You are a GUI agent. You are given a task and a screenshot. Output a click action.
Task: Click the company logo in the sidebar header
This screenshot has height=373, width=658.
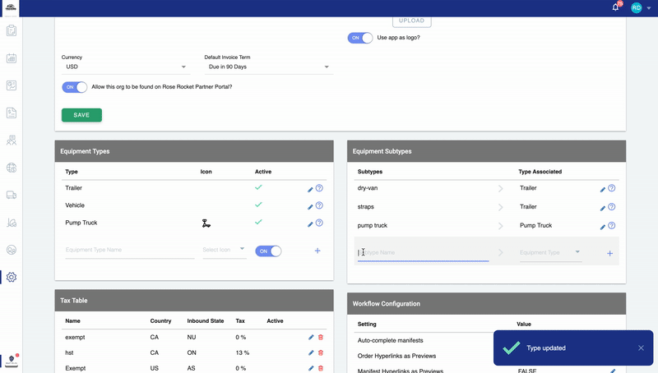tap(11, 7)
